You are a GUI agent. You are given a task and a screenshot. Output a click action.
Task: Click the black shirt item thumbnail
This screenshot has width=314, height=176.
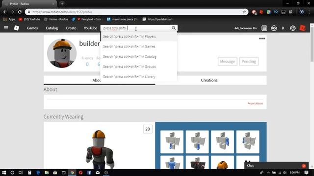tap(197, 163)
